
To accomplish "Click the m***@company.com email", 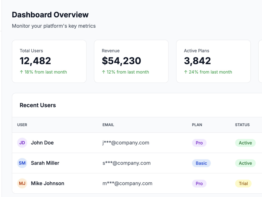I will tap(127, 183).
